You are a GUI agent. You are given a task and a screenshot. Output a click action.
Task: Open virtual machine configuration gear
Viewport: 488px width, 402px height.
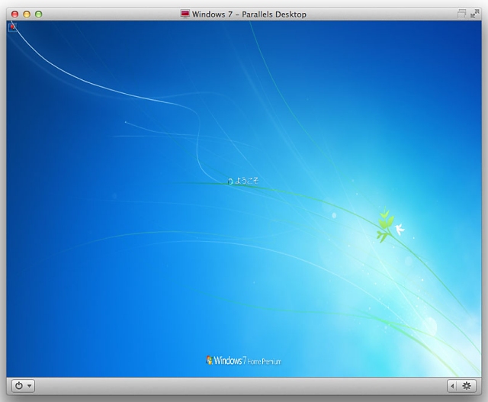466,386
